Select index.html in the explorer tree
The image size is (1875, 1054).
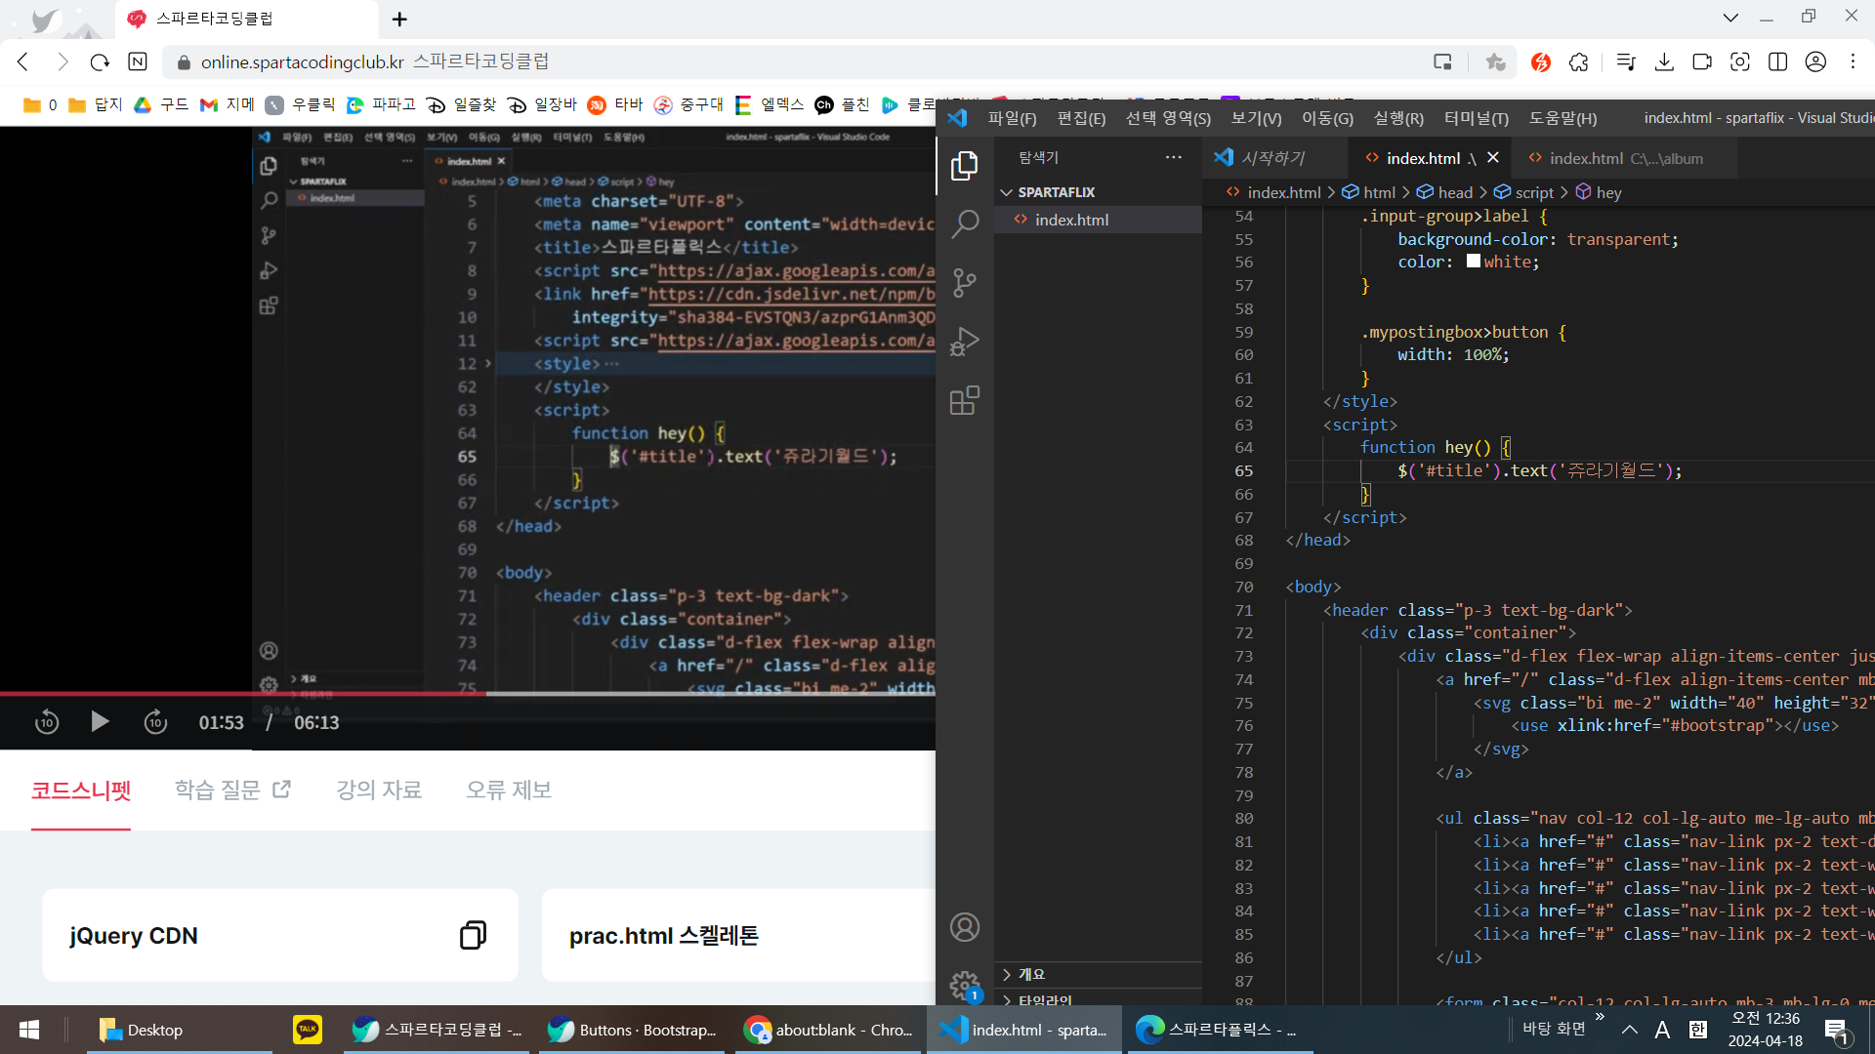(1099, 220)
